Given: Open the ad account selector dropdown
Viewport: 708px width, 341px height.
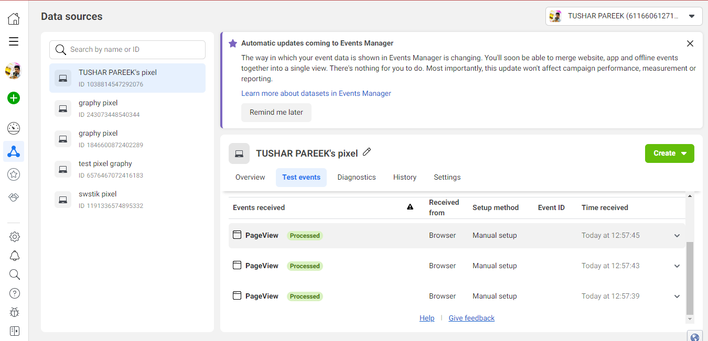Looking at the screenshot, I should click(624, 16).
